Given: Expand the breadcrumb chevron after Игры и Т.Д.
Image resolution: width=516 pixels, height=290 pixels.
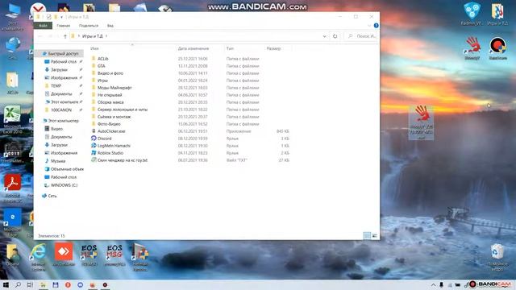Looking at the screenshot, I should click(x=106, y=36).
